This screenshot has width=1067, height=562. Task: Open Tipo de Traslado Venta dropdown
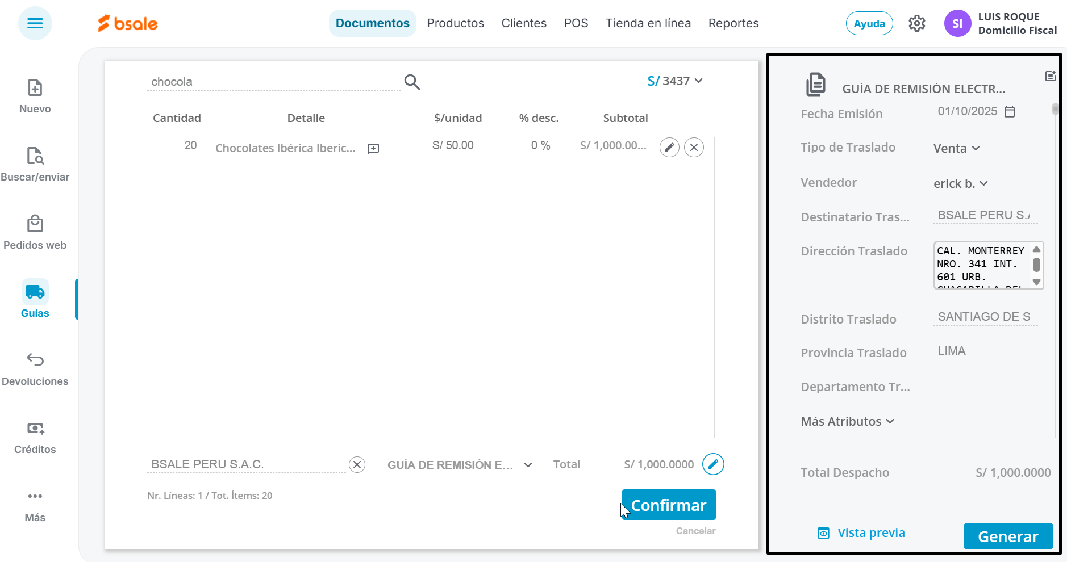957,148
